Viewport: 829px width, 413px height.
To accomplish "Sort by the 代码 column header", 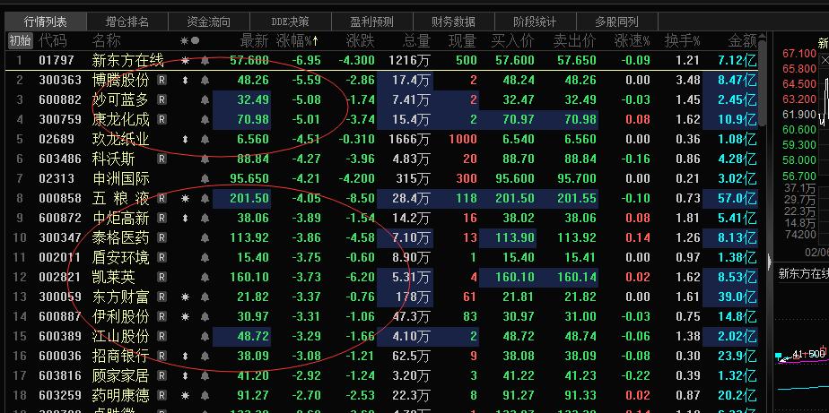I will coord(53,40).
